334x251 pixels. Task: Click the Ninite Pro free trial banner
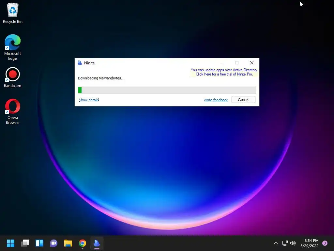coord(224,72)
